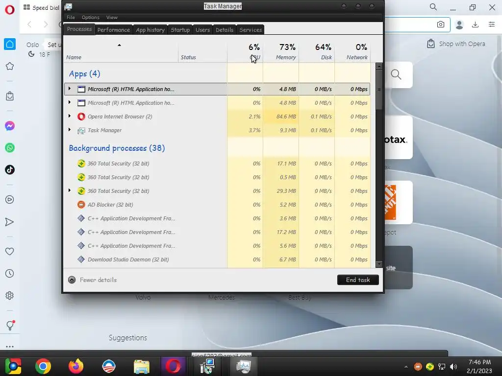Screen dimensions: 502x376
Task: Collapse view with Fewer details
Action: pos(92,280)
